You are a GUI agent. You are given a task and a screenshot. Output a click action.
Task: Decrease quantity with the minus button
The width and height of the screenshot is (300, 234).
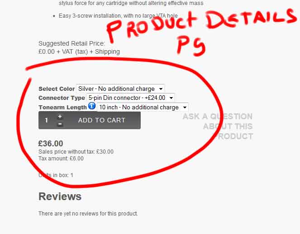60,124
